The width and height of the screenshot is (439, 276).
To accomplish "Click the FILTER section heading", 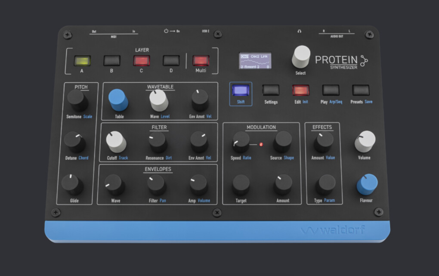I will coord(159,127).
